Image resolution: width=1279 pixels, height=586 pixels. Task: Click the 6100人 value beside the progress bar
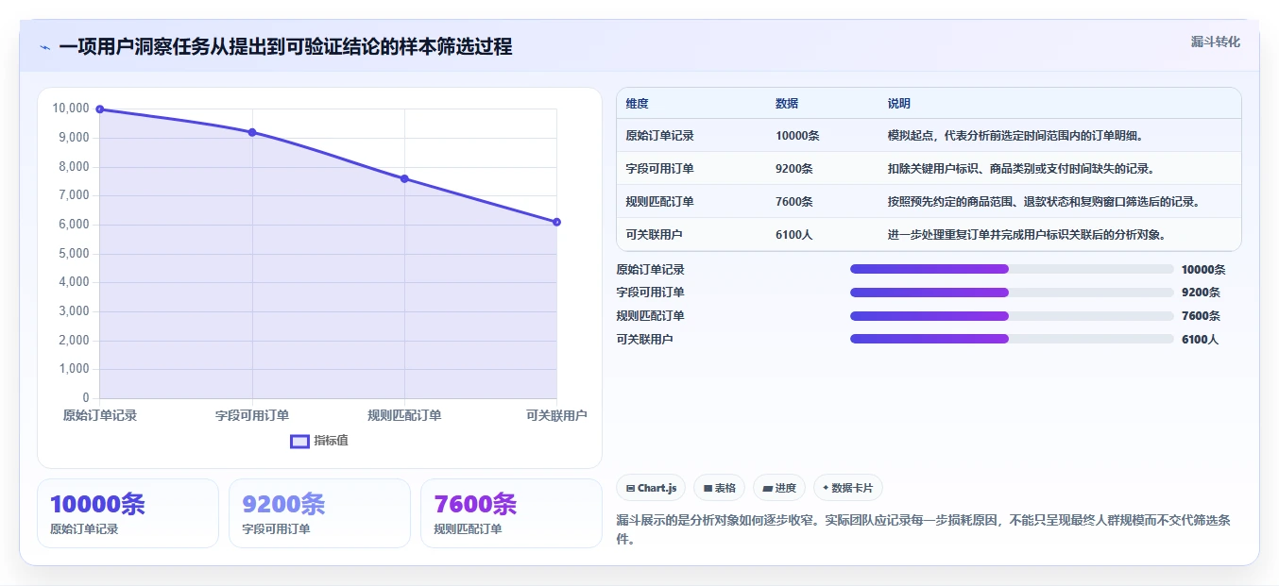click(x=1200, y=340)
